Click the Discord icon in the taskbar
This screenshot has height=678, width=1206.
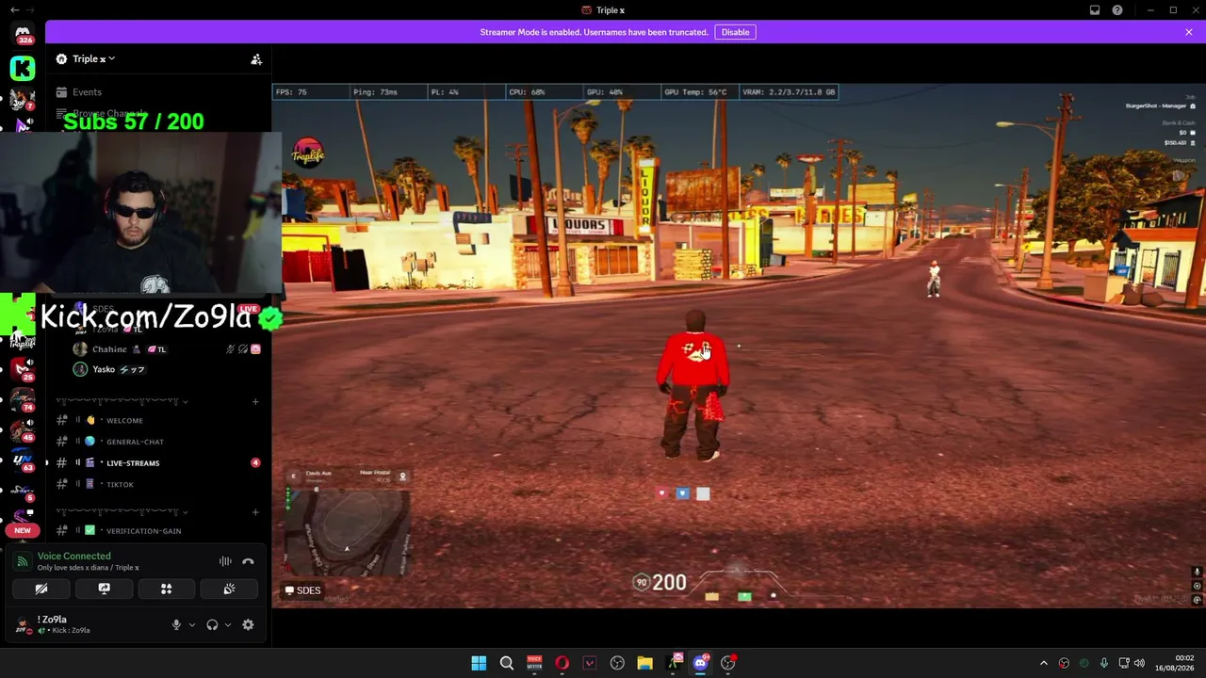pos(700,663)
